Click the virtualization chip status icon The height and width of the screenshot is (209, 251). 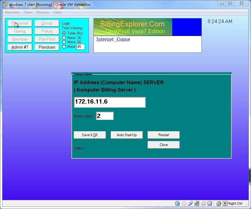tap(209, 203)
